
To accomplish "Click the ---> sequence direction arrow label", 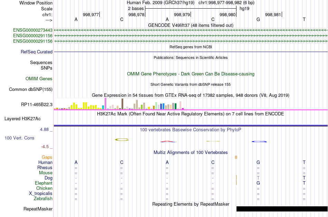I will pos(49,20).
